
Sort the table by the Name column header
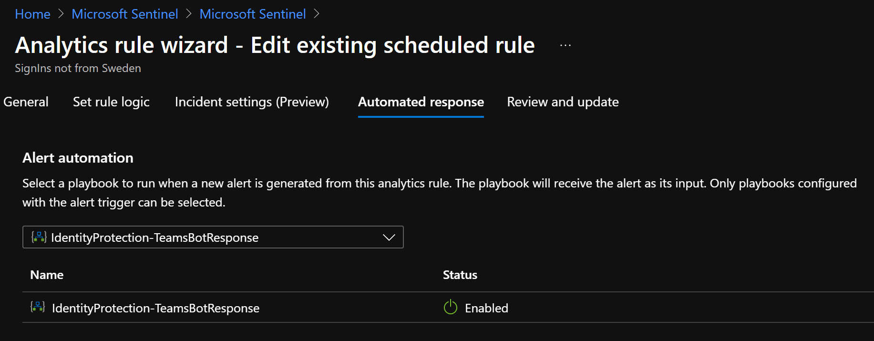coord(47,275)
